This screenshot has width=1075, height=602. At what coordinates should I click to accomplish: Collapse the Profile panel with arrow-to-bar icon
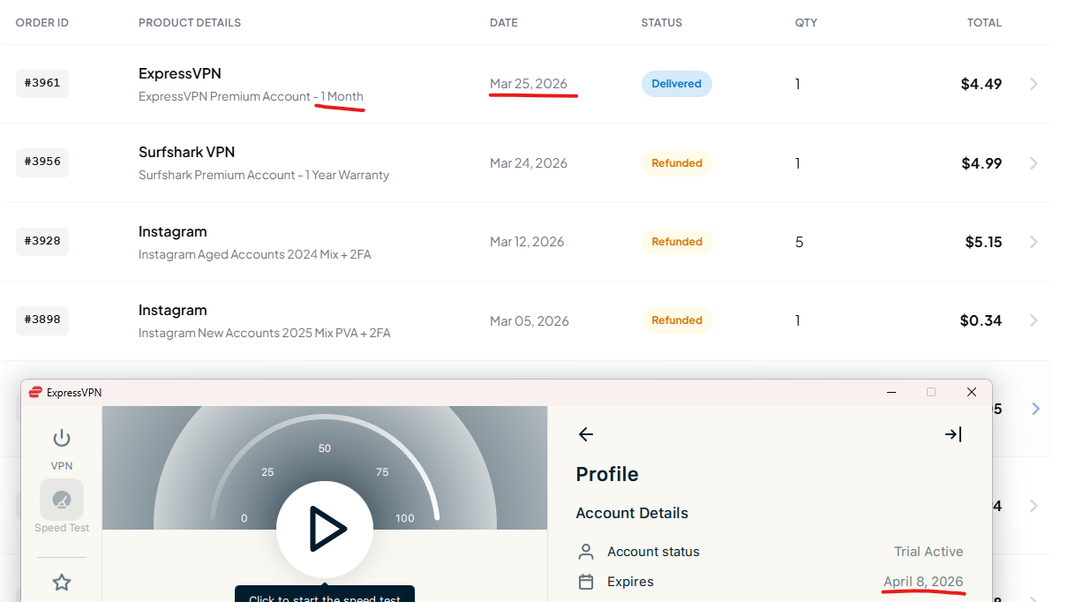(x=953, y=434)
